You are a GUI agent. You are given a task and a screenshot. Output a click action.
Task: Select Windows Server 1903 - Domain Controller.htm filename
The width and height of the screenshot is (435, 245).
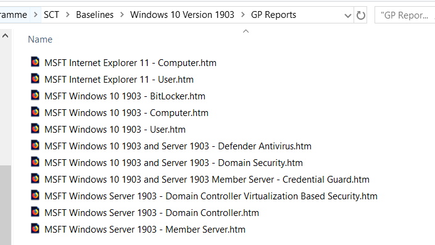(x=152, y=213)
